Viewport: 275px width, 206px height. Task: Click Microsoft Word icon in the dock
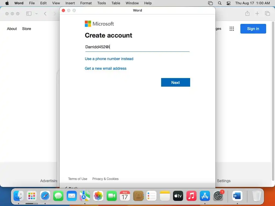(x=237, y=196)
